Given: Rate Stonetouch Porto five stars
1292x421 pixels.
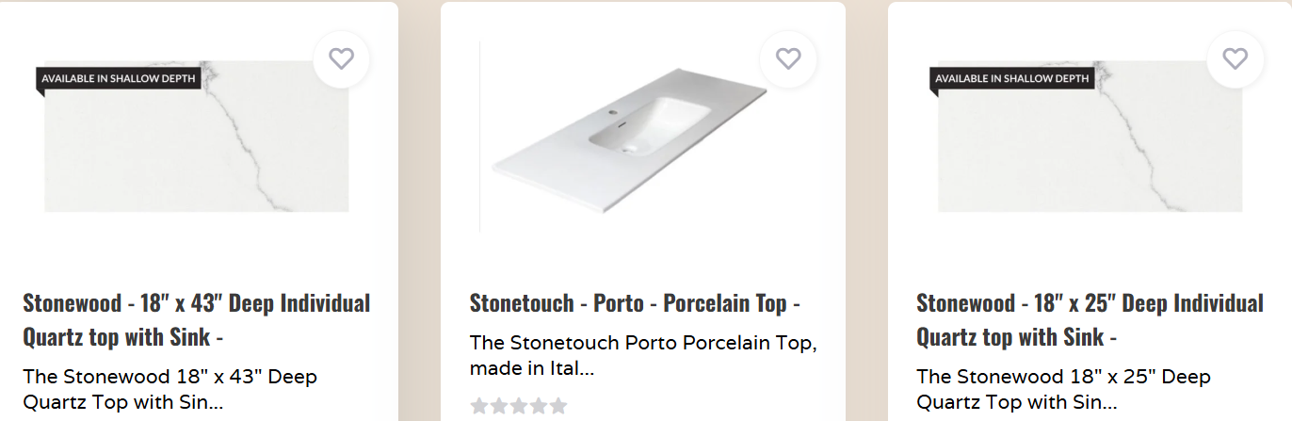Looking at the screenshot, I should tap(558, 406).
